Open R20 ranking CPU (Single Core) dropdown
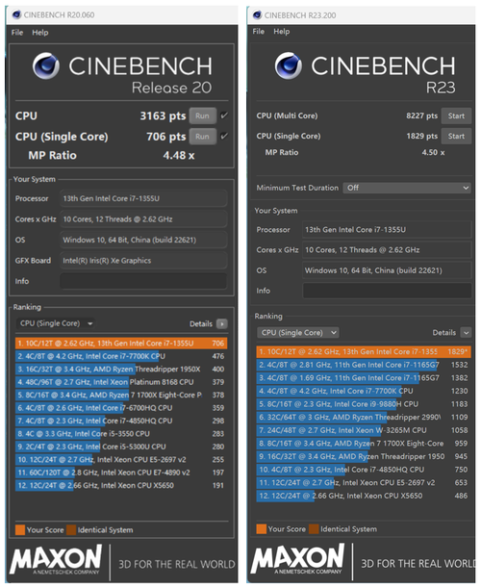481x588 pixels. tap(56, 323)
